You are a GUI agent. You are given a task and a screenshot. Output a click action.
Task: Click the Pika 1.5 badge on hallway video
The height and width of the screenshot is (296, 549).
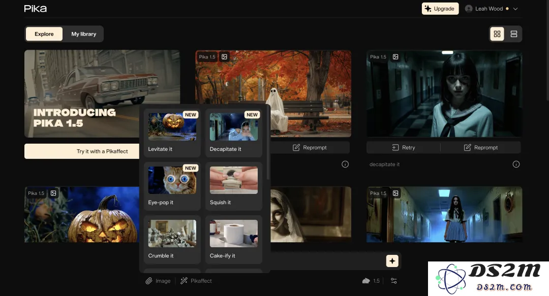(378, 193)
